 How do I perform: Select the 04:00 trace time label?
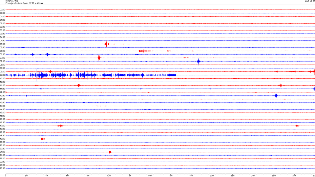[x=2, y=37]
